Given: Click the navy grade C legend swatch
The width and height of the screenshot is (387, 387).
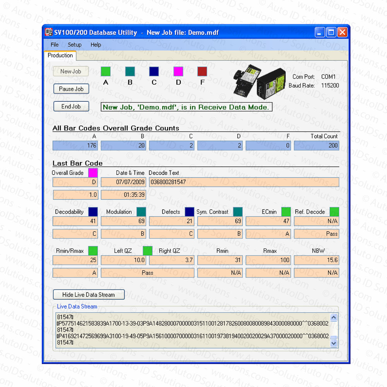Looking at the screenshot, I should tap(154, 71).
